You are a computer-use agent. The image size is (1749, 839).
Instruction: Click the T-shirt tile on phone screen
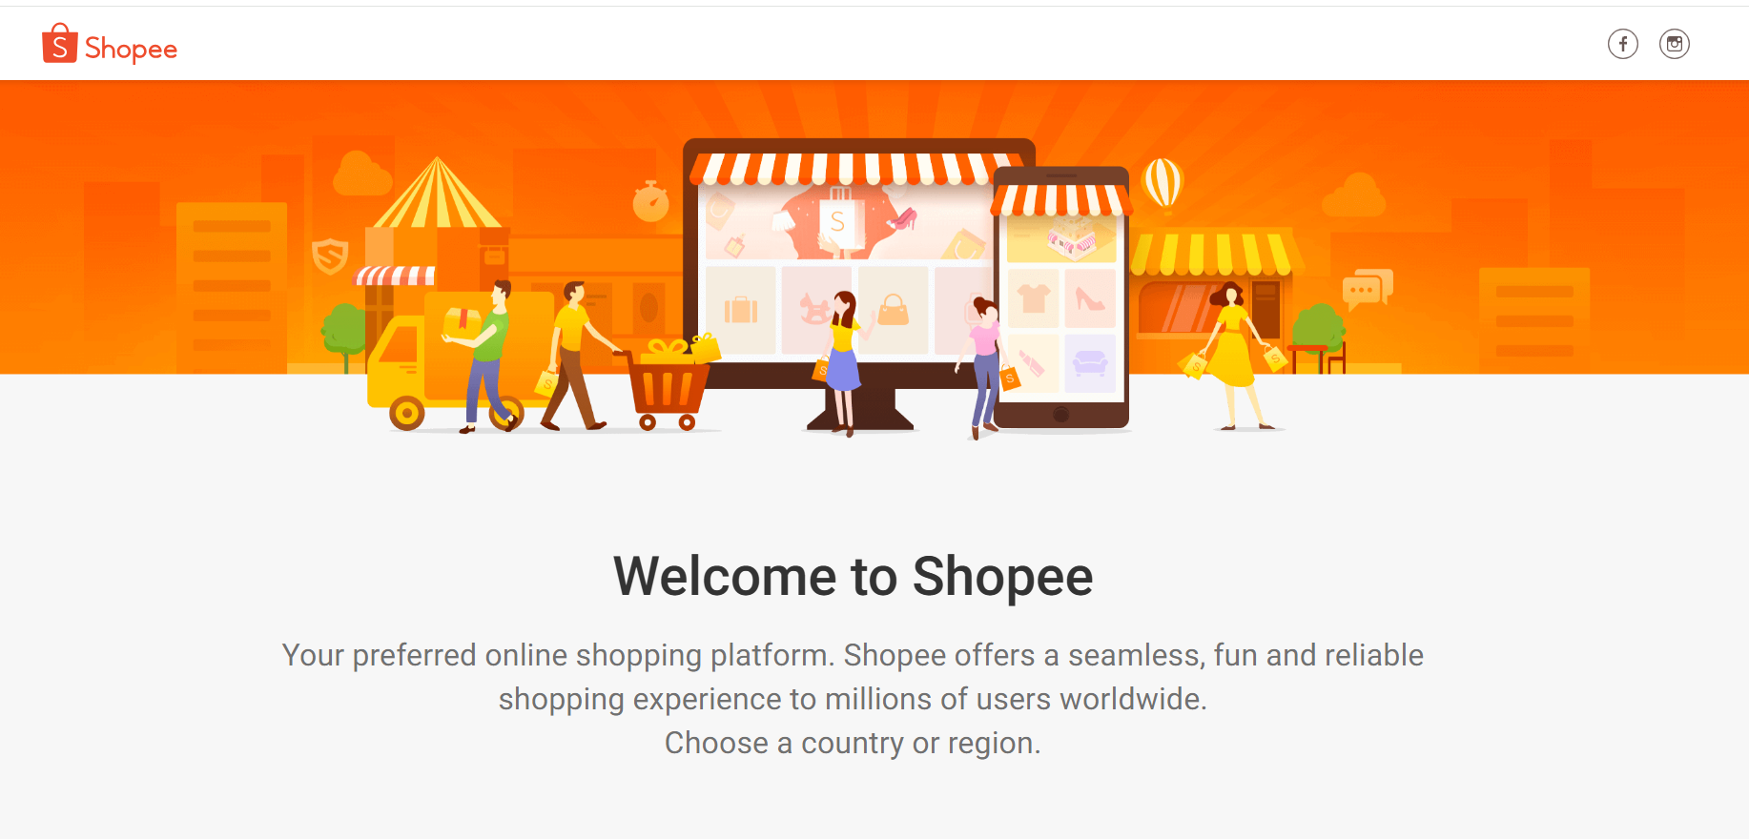[x=1034, y=298]
